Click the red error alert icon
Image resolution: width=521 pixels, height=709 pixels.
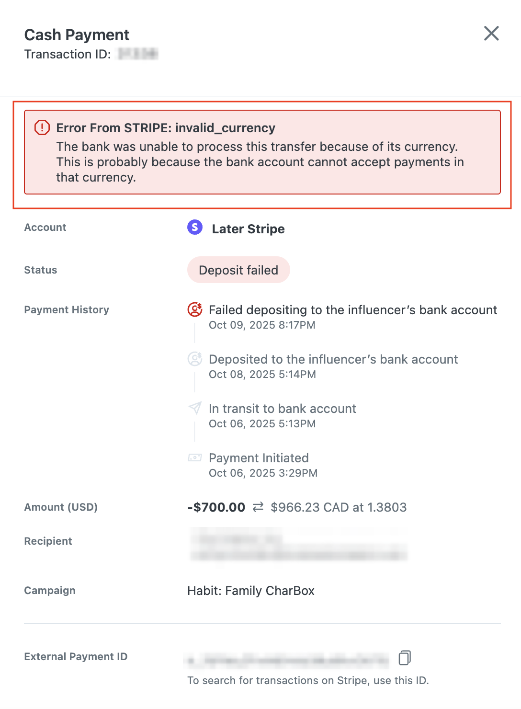42,127
